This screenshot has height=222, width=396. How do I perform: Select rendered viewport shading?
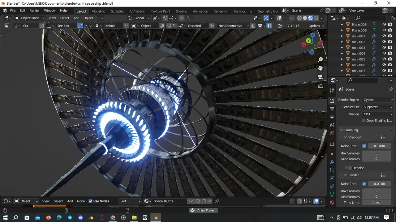tap(316, 18)
